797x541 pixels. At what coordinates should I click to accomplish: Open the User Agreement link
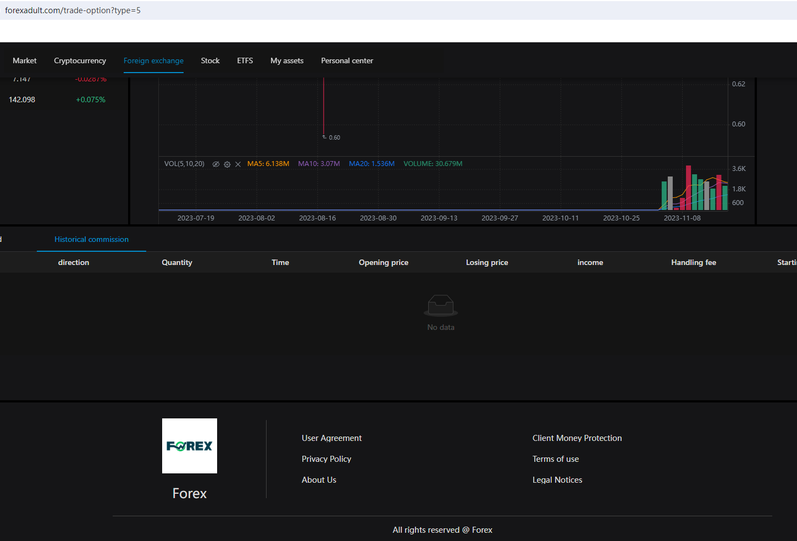(331, 438)
